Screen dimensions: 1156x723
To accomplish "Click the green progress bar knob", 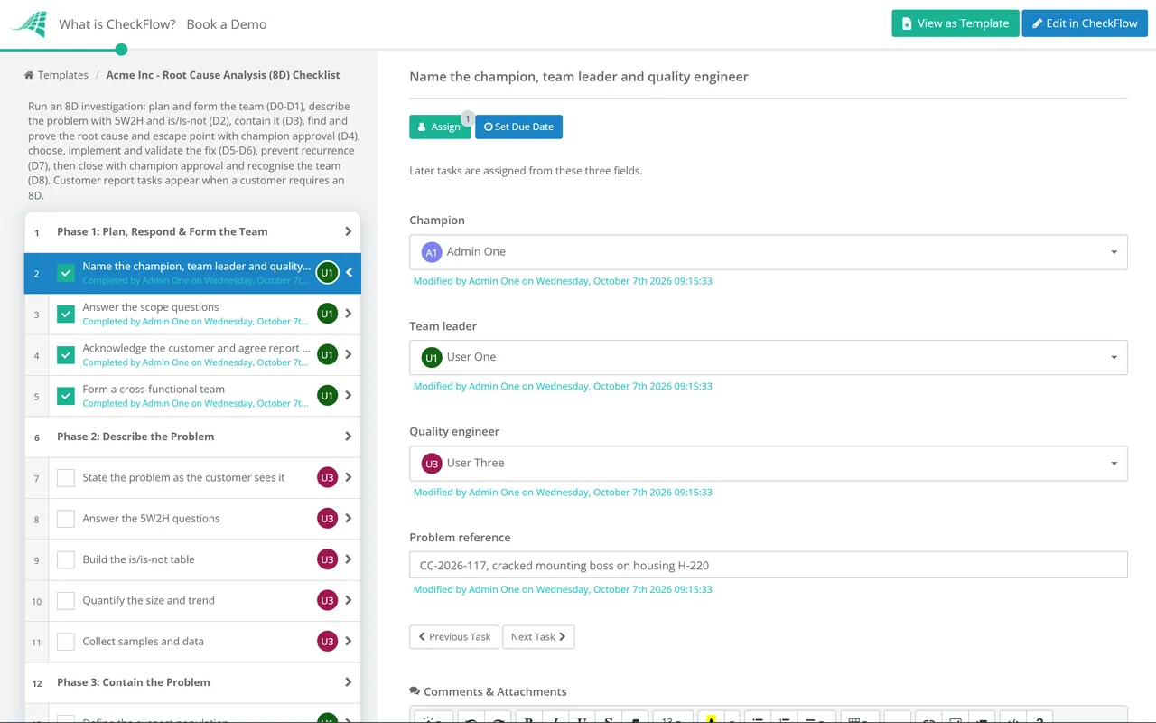I will click(121, 50).
